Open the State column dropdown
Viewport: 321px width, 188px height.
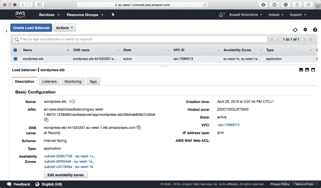point(168,50)
